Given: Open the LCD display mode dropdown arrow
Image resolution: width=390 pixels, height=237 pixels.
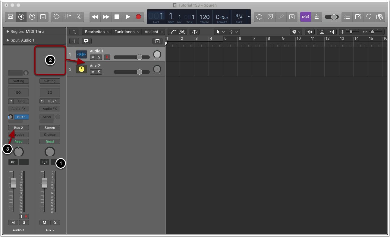Looking at the screenshot, I should [x=249, y=17].
